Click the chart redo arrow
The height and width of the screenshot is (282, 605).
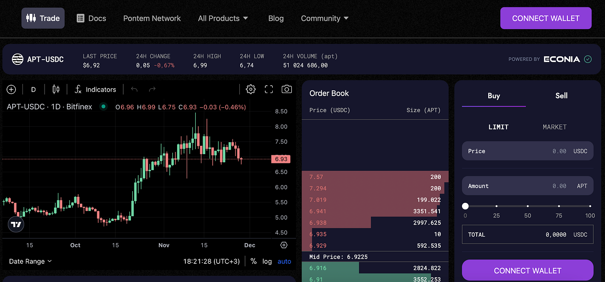tap(152, 90)
